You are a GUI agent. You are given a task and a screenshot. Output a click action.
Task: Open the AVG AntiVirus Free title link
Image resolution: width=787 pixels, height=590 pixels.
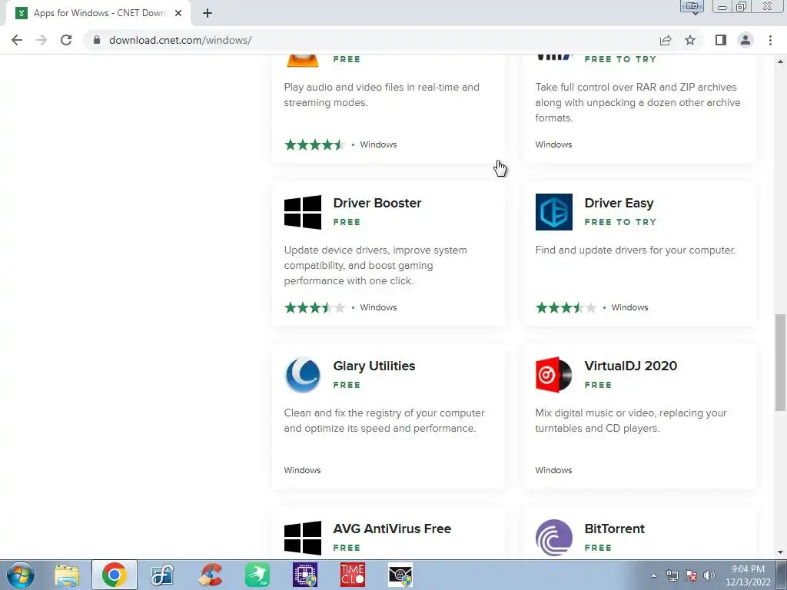pyautogui.click(x=392, y=529)
